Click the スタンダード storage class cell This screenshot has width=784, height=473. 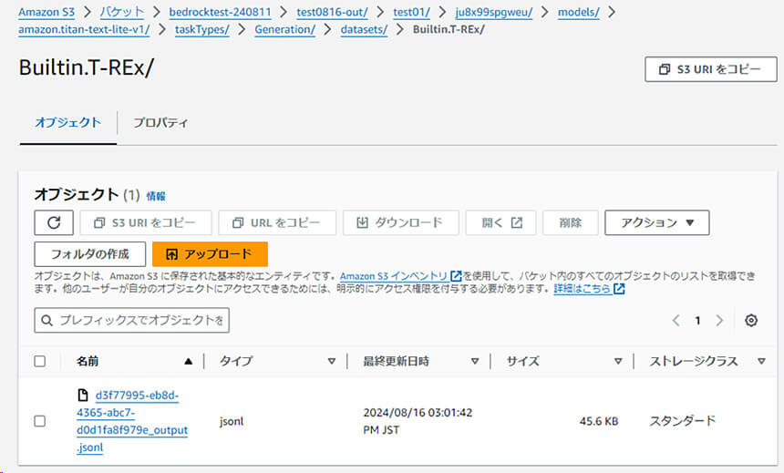click(x=682, y=421)
